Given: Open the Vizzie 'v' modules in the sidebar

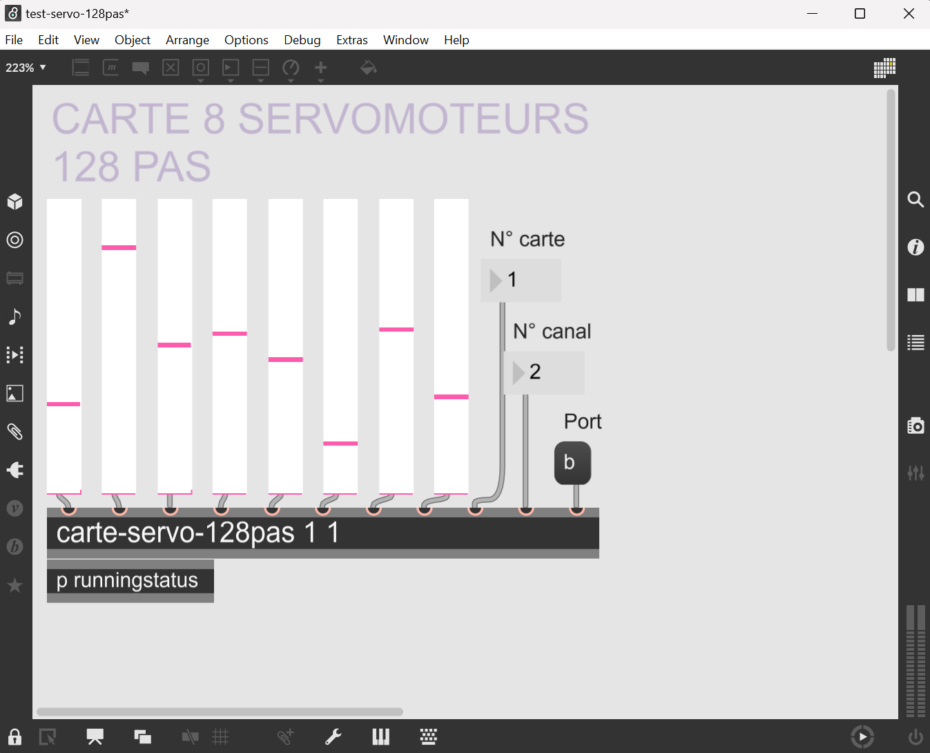Looking at the screenshot, I should [14, 508].
